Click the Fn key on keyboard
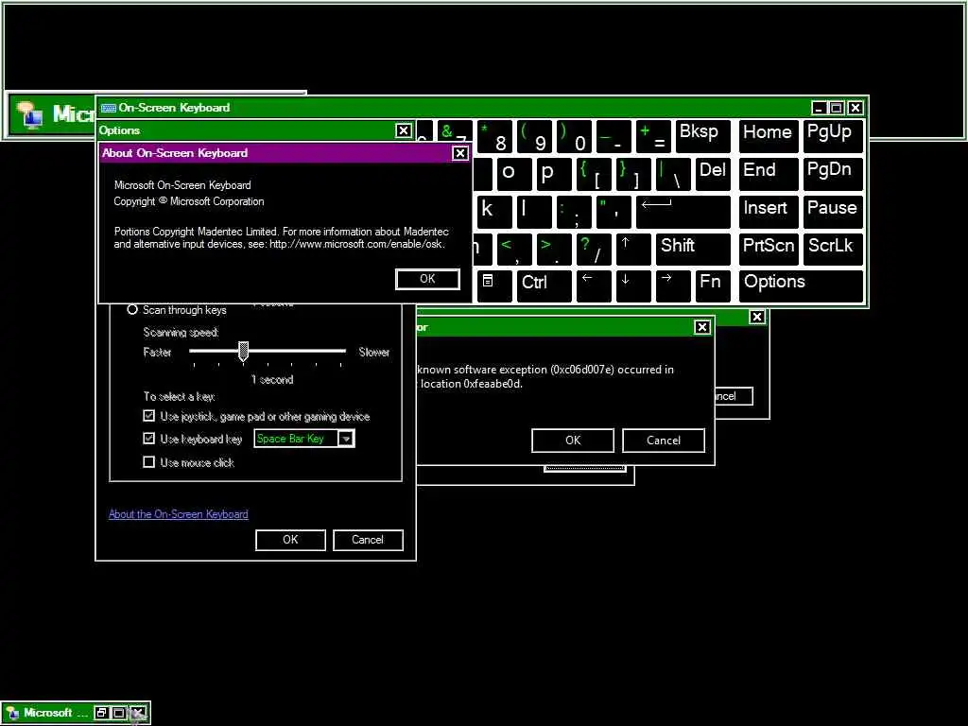 click(713, 286)
